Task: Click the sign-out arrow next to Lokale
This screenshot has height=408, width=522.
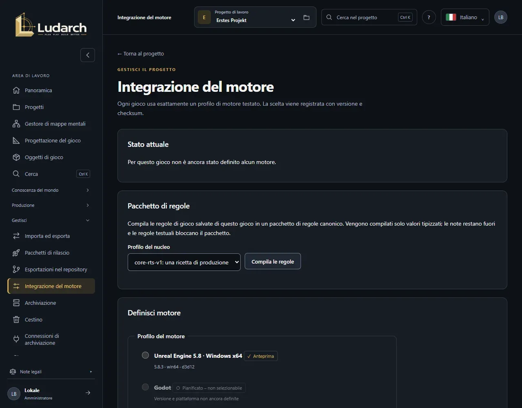Action: click(x=88, y=393)
